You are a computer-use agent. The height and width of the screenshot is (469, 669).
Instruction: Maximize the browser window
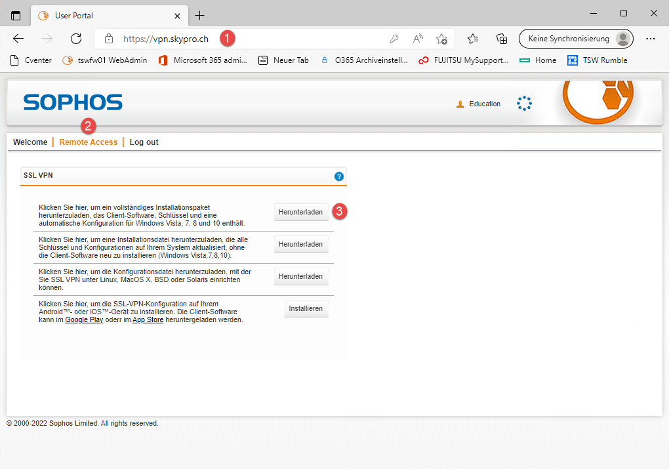click(623, 13)
